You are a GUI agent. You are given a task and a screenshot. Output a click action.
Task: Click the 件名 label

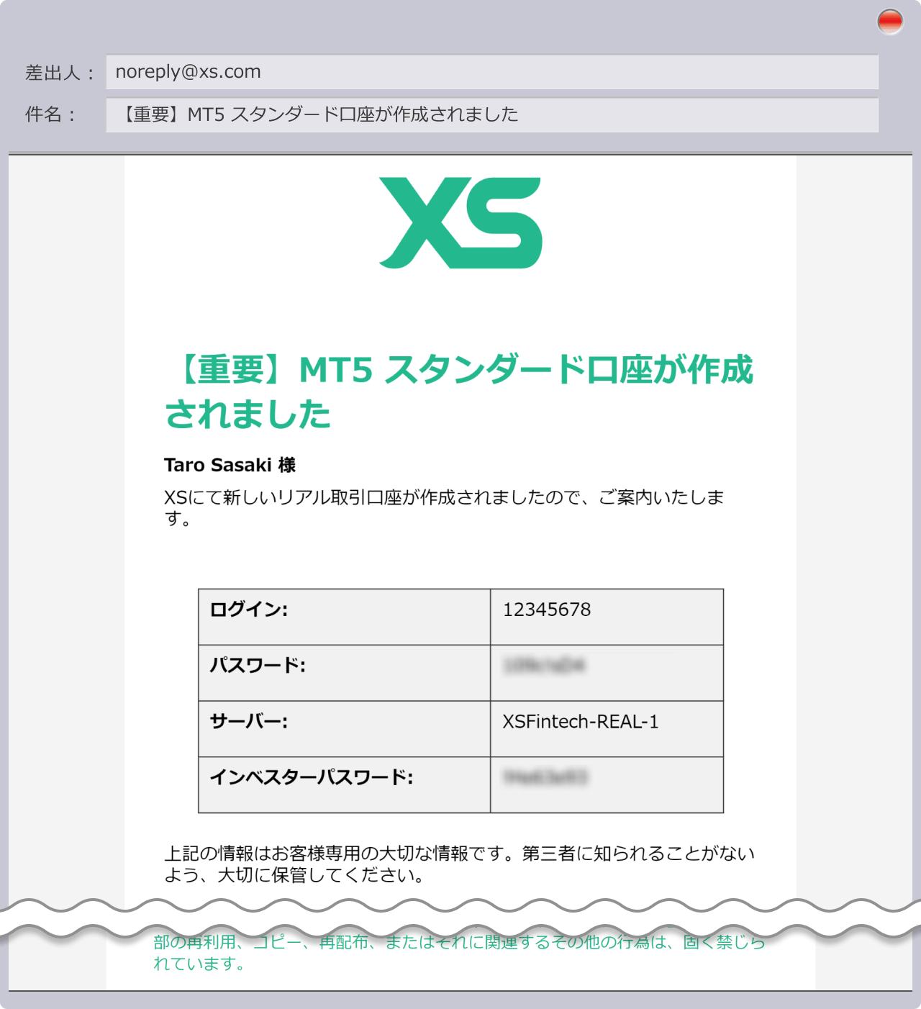pyautogui.click(x=50, y=114)
